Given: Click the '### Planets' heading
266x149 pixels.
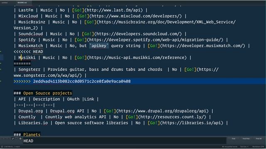Looking at the screenshot, I should [27, 135].
